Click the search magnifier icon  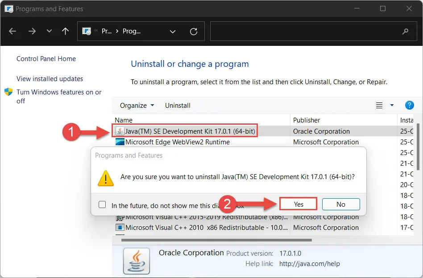pyautogui.click(x=405, y=32)
